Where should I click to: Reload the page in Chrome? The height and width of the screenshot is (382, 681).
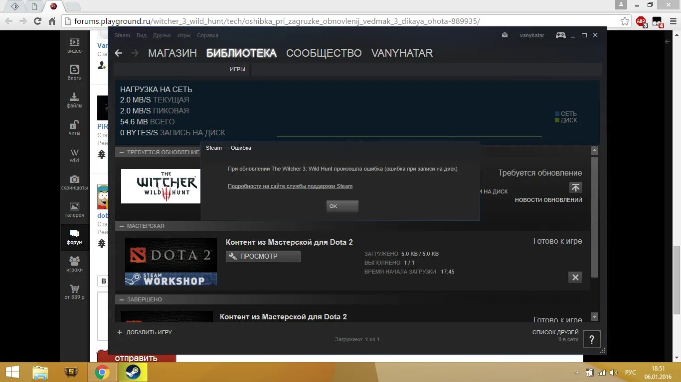(37, 21)
